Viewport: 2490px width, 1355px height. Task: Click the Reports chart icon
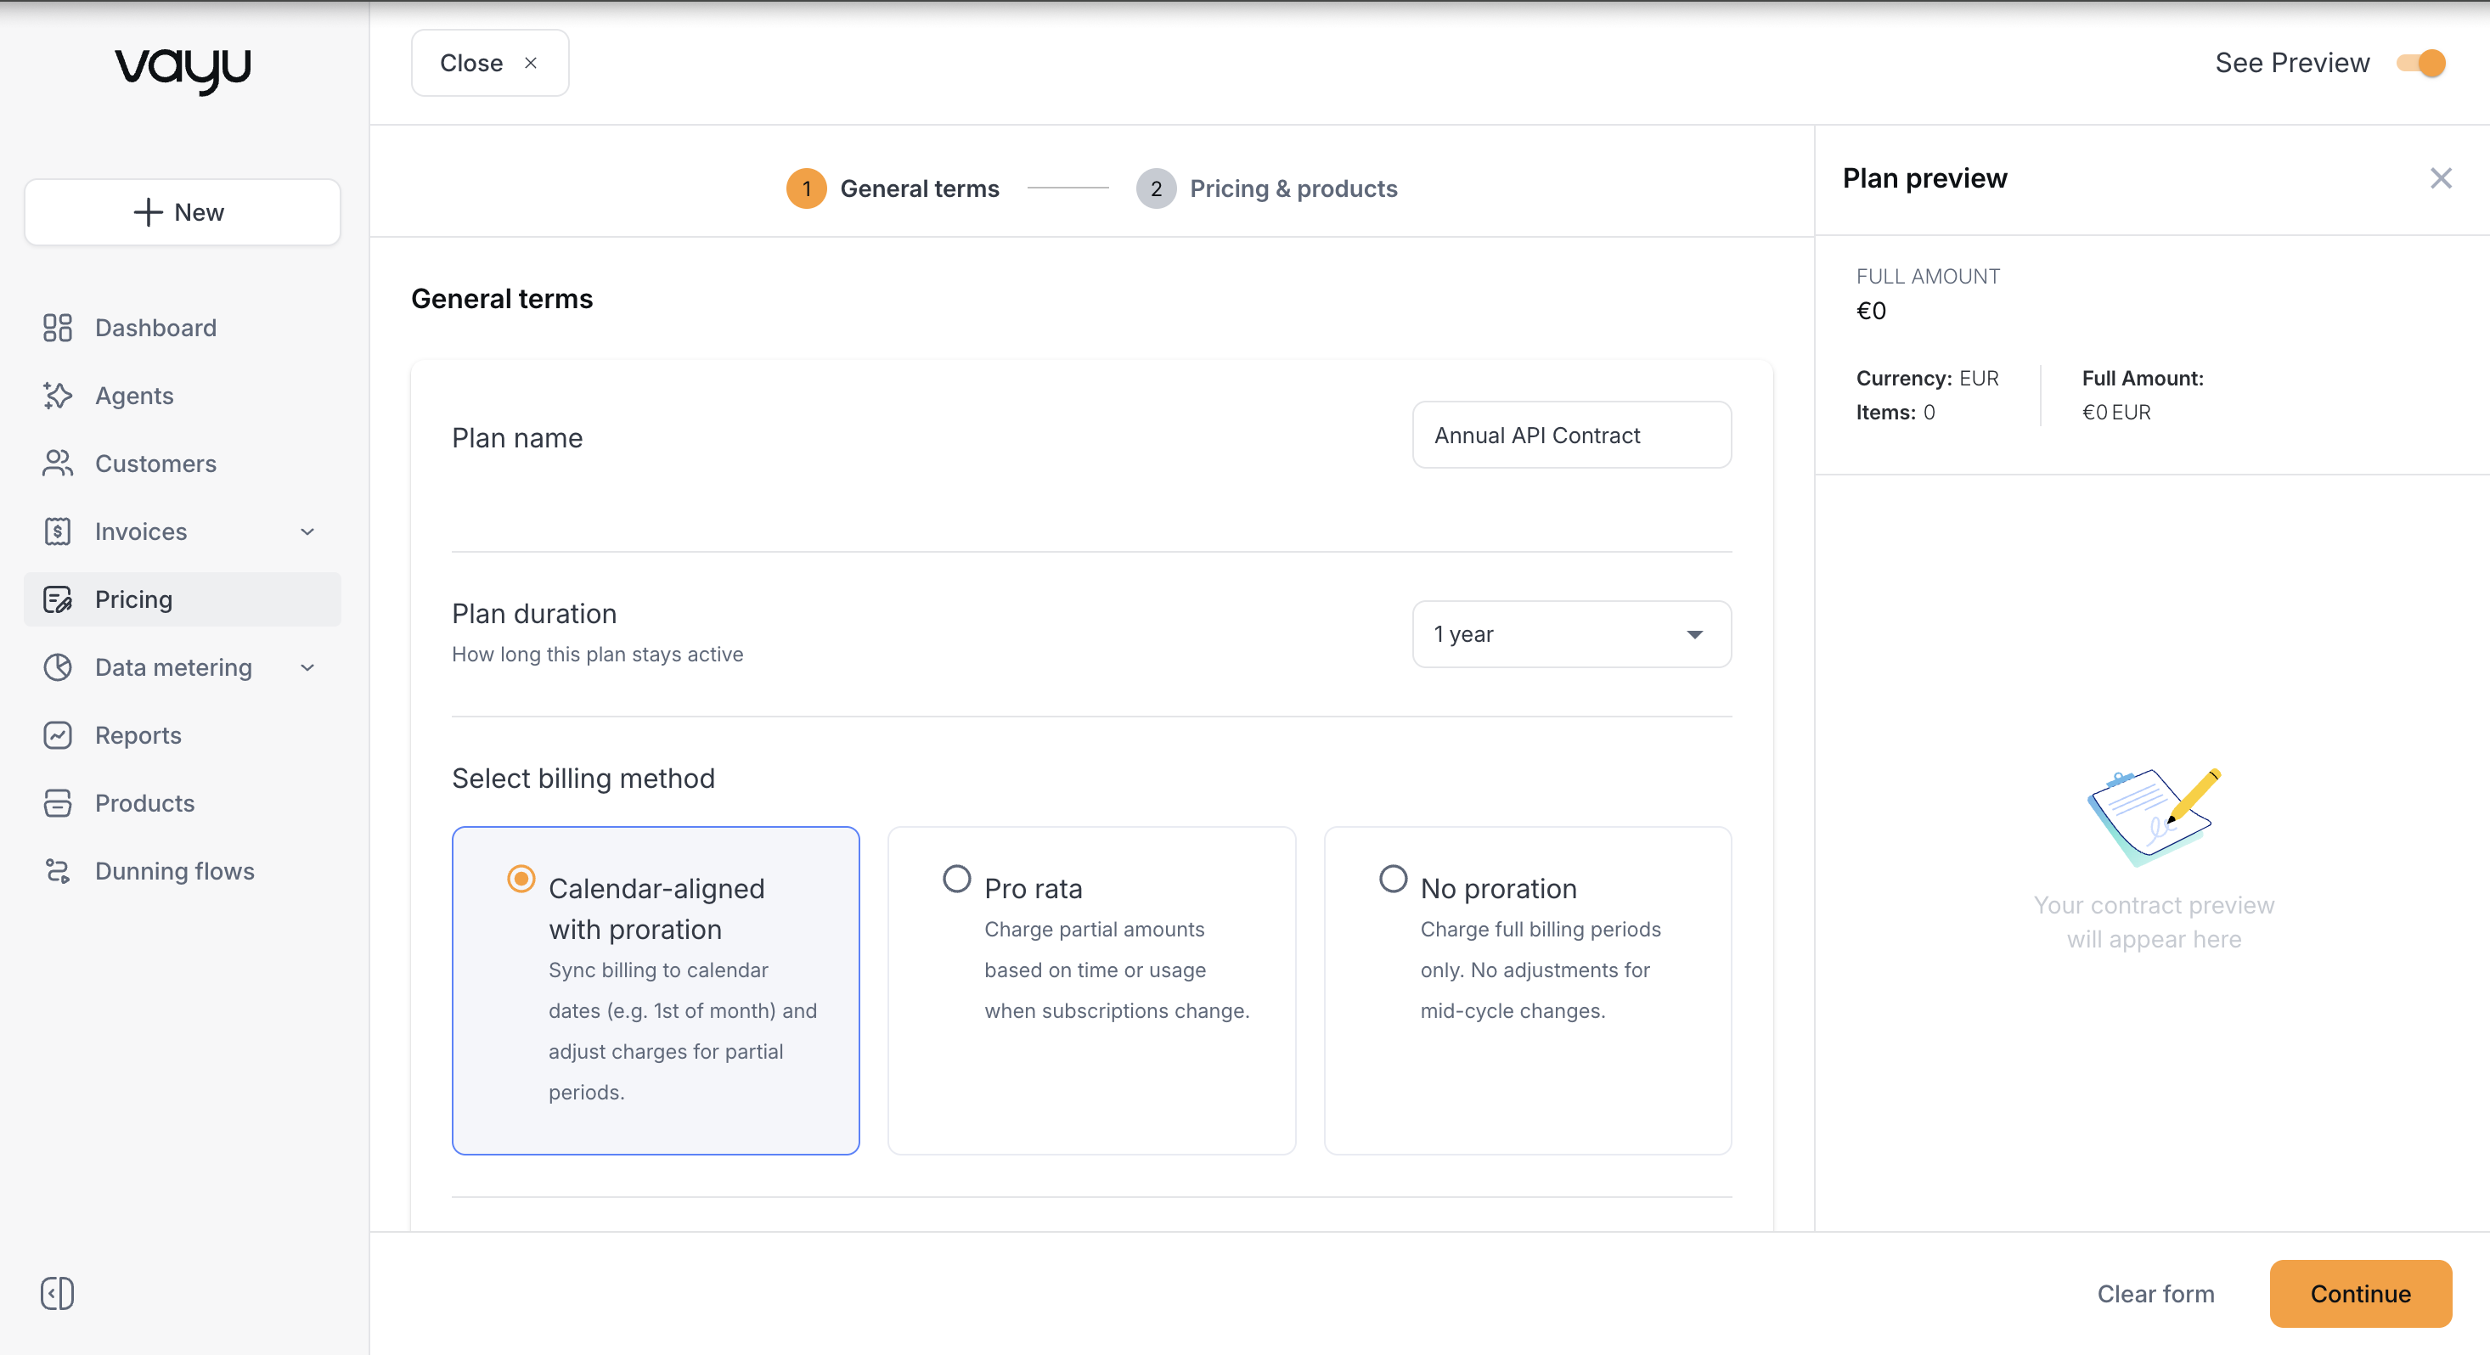tap(58, 735)
